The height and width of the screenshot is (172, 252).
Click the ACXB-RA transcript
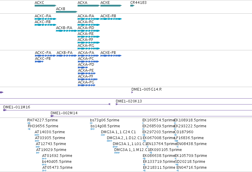click(x=67, y=31)
